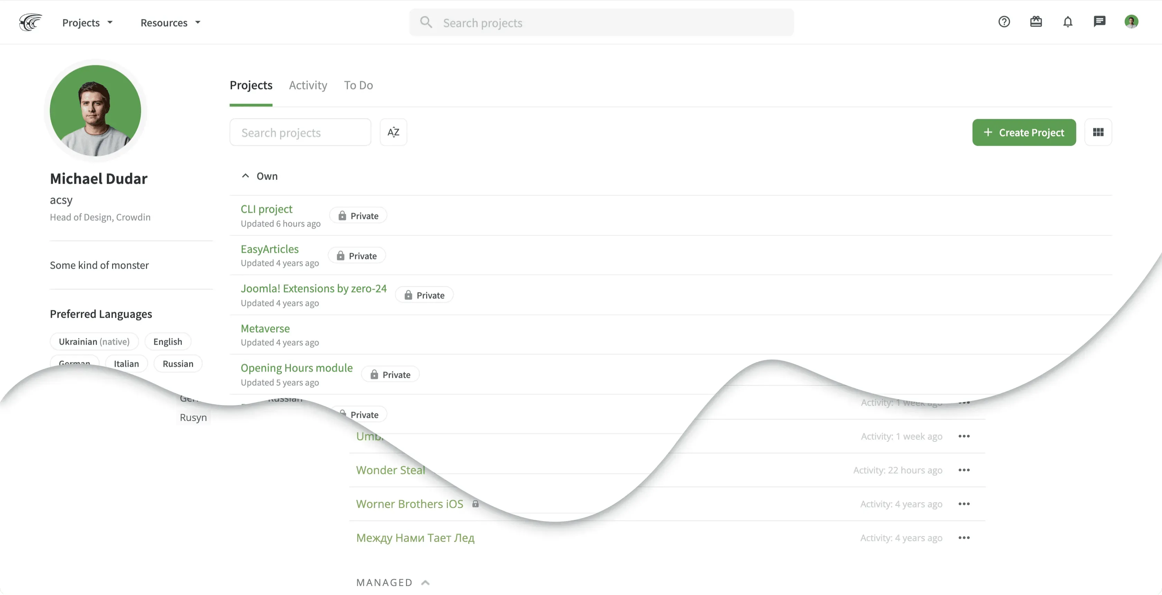The width and height of the screenshot is (1162, 595).
Task: Switch to the Activity tab
Action: (308, 85)
